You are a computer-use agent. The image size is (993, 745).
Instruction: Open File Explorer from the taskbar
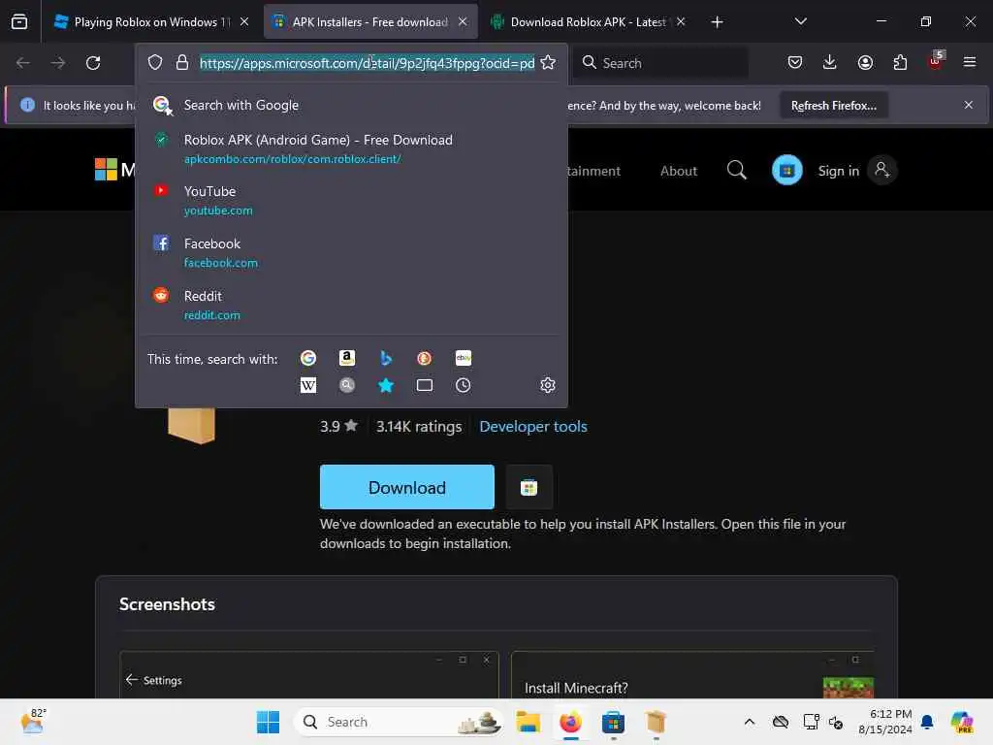(x=528, y=722)
